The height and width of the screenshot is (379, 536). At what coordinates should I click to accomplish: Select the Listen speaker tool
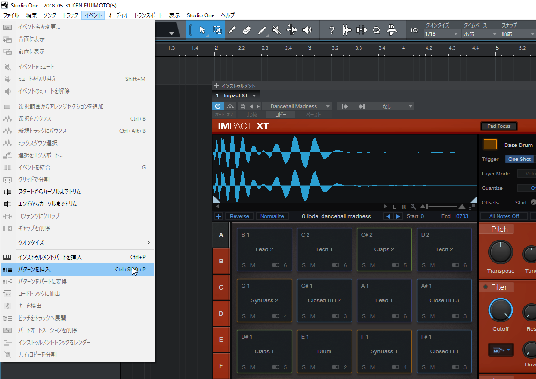307,30
